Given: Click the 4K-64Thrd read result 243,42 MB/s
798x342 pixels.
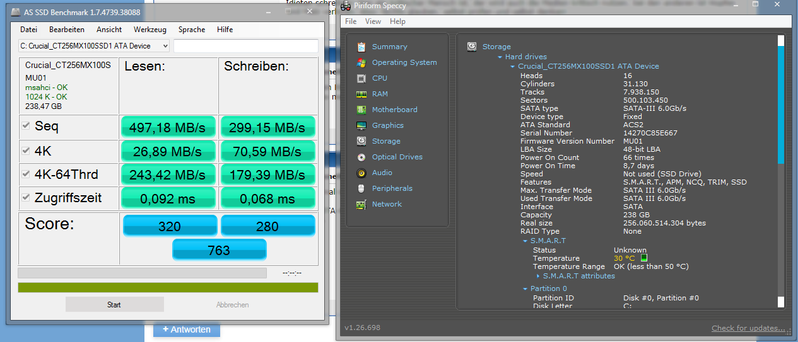Looking at the screenshot, I should [168, 175].
